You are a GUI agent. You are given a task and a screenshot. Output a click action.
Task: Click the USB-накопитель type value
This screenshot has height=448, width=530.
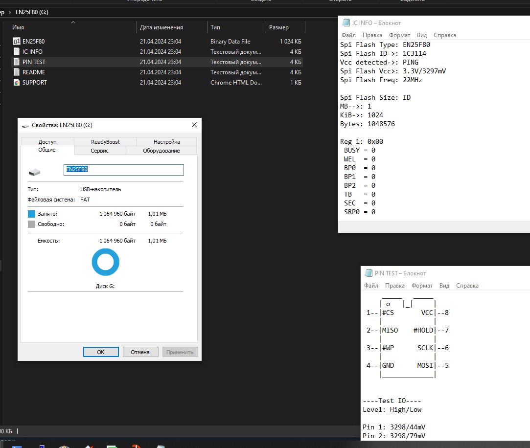[x=100, y=190]
